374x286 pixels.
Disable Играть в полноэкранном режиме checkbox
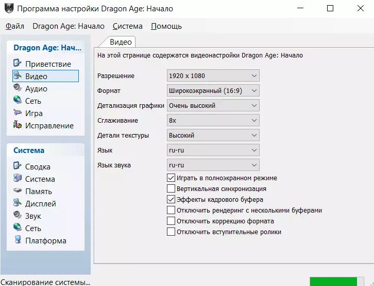(x=171, y=178)
